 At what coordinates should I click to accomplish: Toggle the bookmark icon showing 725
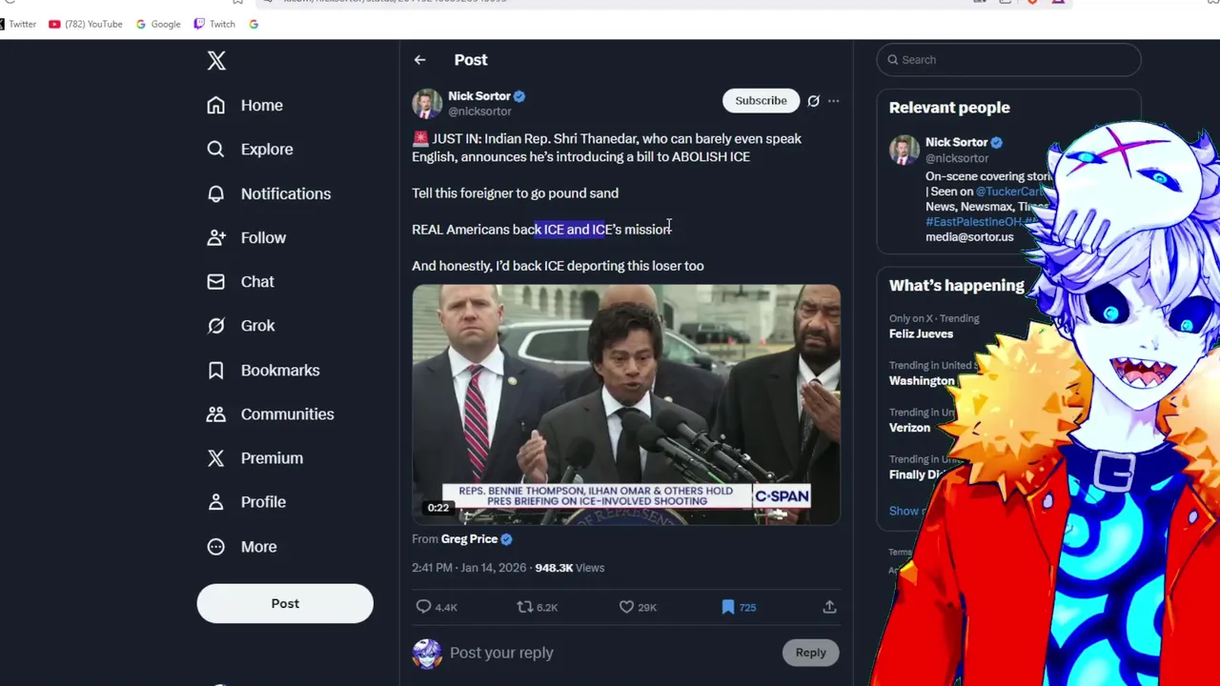(x=728, y=607)
